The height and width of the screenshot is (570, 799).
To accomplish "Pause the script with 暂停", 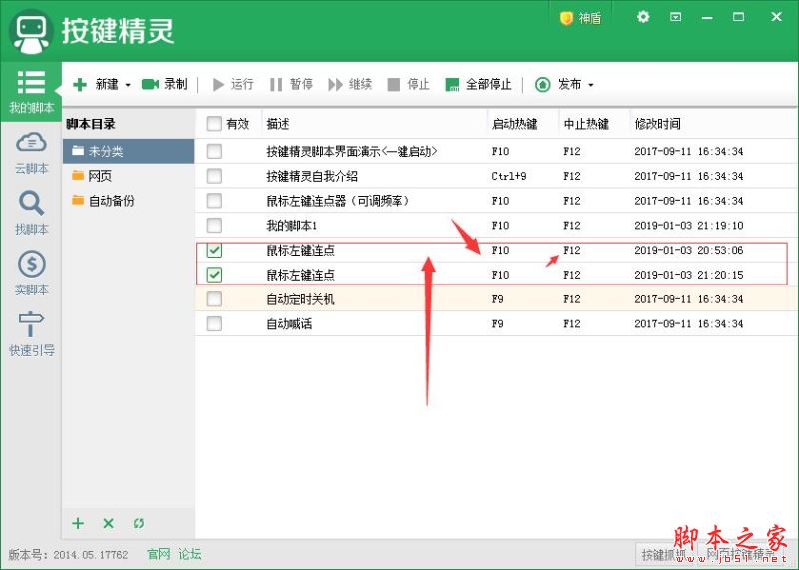I will [x=291, y=84].
